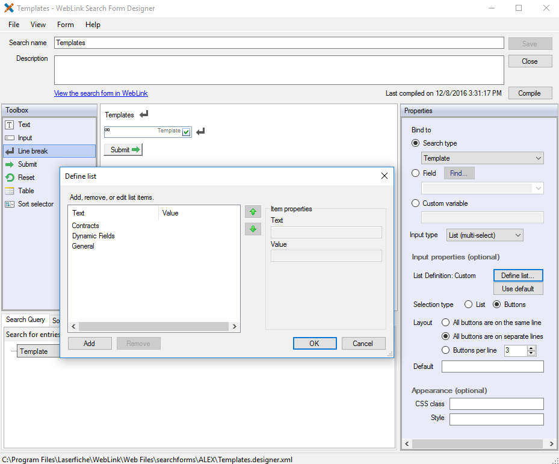
Task: Select the Line break tool in Toolbox
Action: click(49, 151)
